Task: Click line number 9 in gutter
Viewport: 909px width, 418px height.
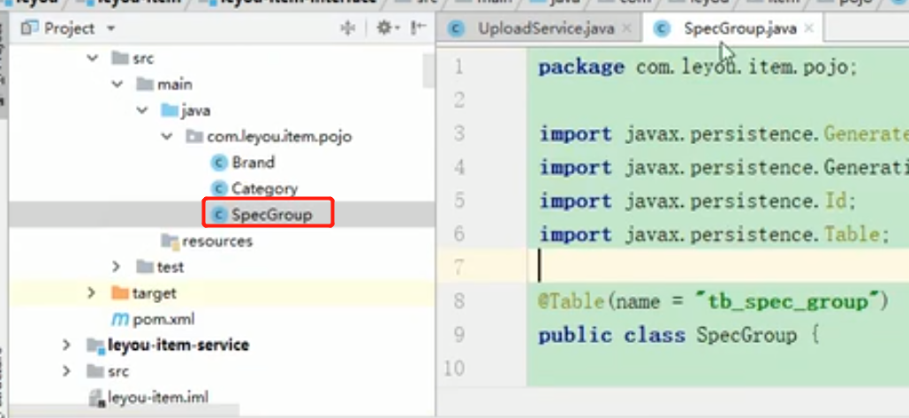Action: click(x=458, y=335)
